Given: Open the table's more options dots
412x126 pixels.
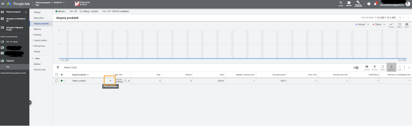Looking at the screenshot, I should [400, 67].
